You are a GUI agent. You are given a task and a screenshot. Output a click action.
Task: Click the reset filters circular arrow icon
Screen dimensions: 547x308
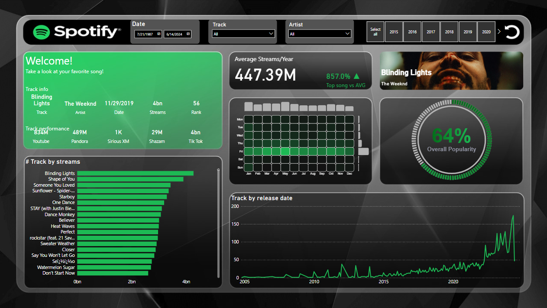tap(512, 32)
